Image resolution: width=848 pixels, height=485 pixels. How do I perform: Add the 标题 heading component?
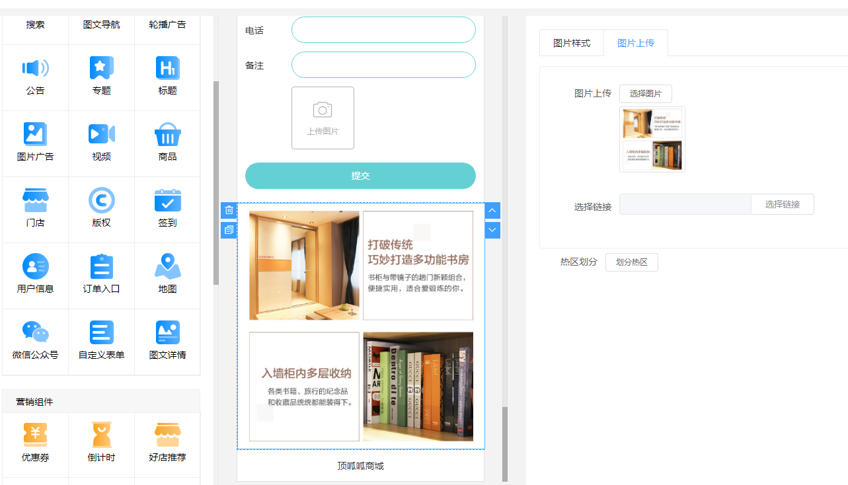pyautogui.click(x=167, y=77)
